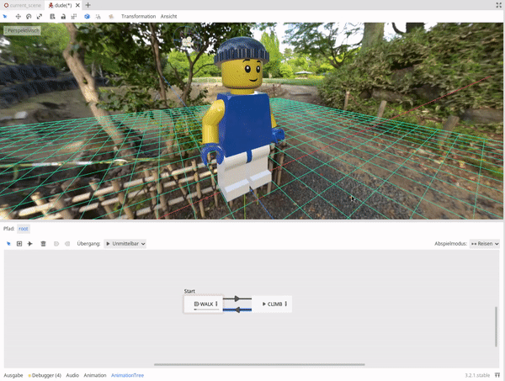
Task: Toggle distraction-free fullscreen mode icon
Action: point(498,5)
